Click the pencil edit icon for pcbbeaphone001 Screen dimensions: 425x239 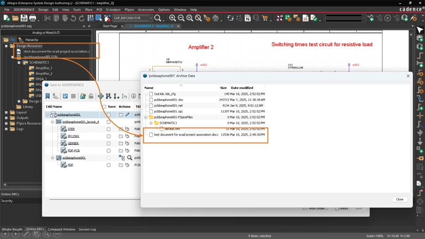click(127, 115)
